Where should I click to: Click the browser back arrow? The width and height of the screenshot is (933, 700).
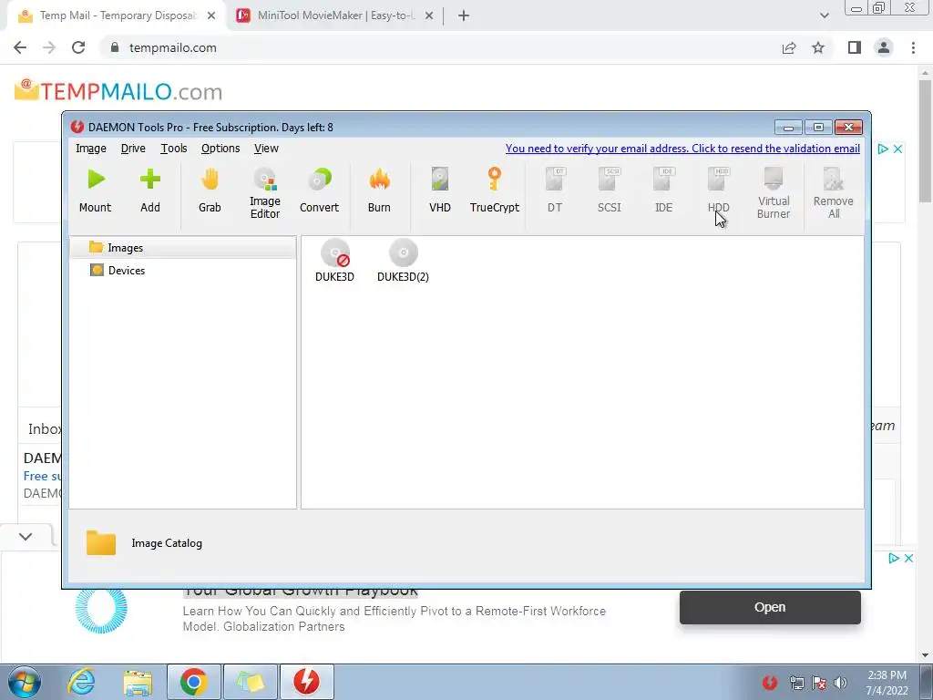(20, 47)
